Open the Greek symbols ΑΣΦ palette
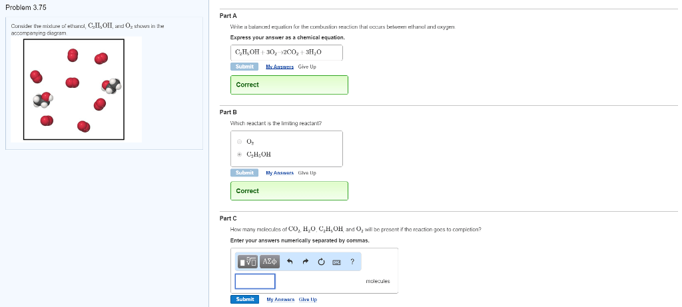 (270, 262)
